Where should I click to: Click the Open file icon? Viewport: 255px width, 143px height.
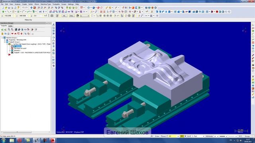coord(6,8)
